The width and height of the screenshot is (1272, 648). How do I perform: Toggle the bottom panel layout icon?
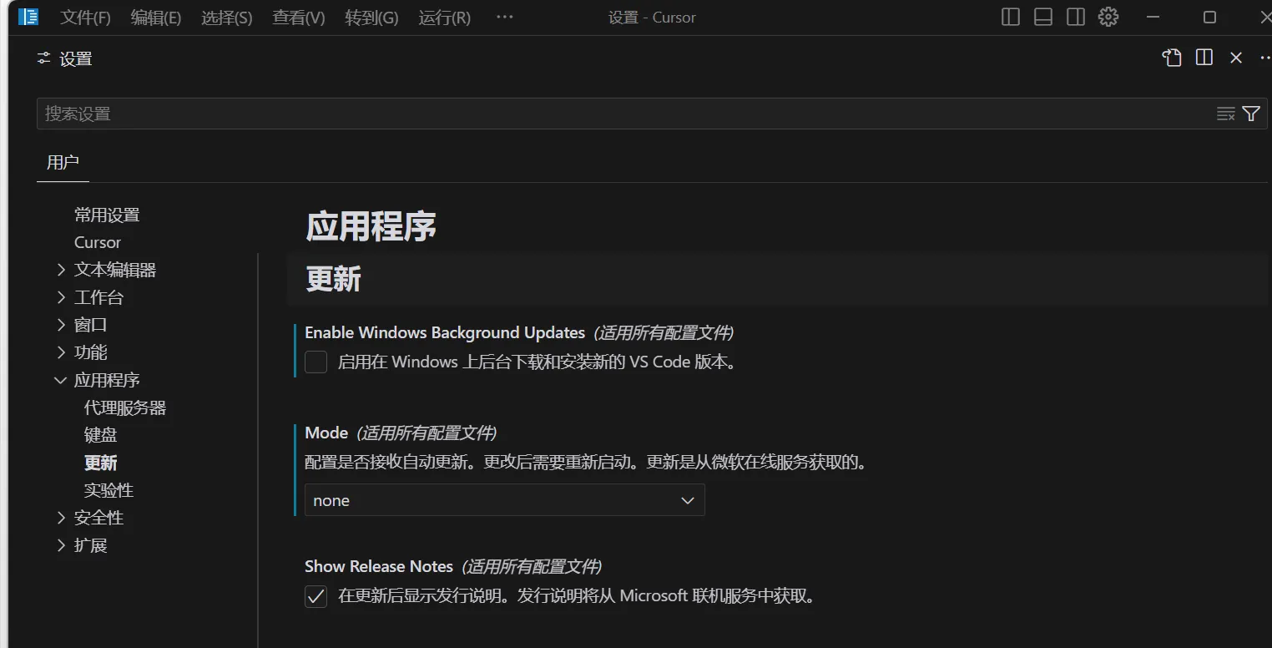coord(1043,17)
